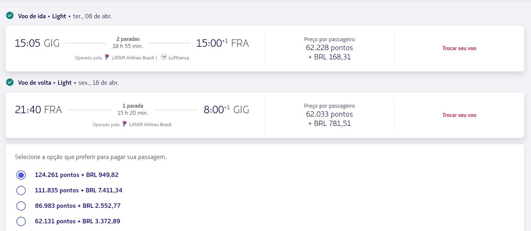The image size is (531, 231).
Task: Click the 21:40 FRA departure time
Action: pos(38,109)
